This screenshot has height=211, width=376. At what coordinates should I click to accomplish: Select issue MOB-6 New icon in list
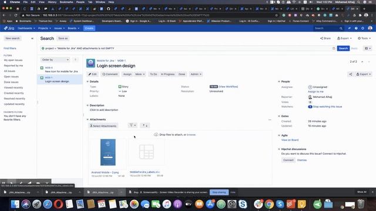[x=60, y=70]
